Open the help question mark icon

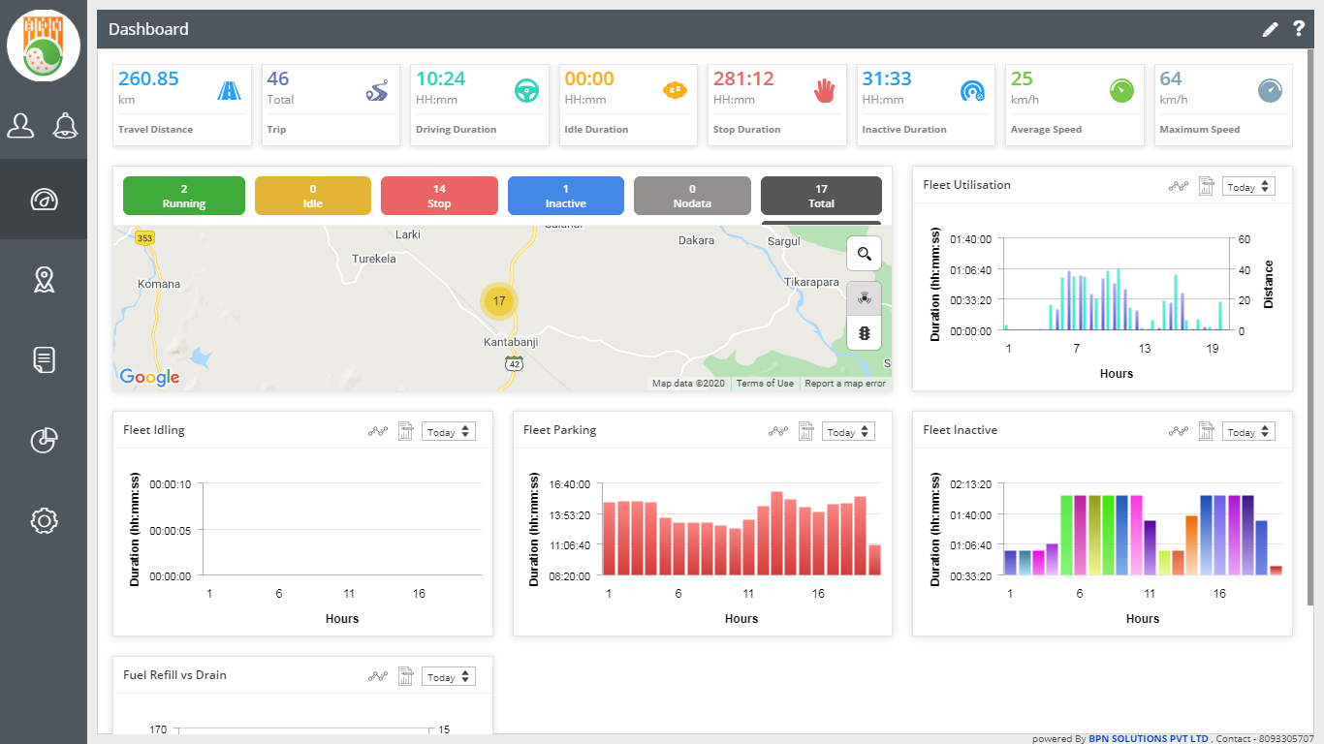point(1299,29)
